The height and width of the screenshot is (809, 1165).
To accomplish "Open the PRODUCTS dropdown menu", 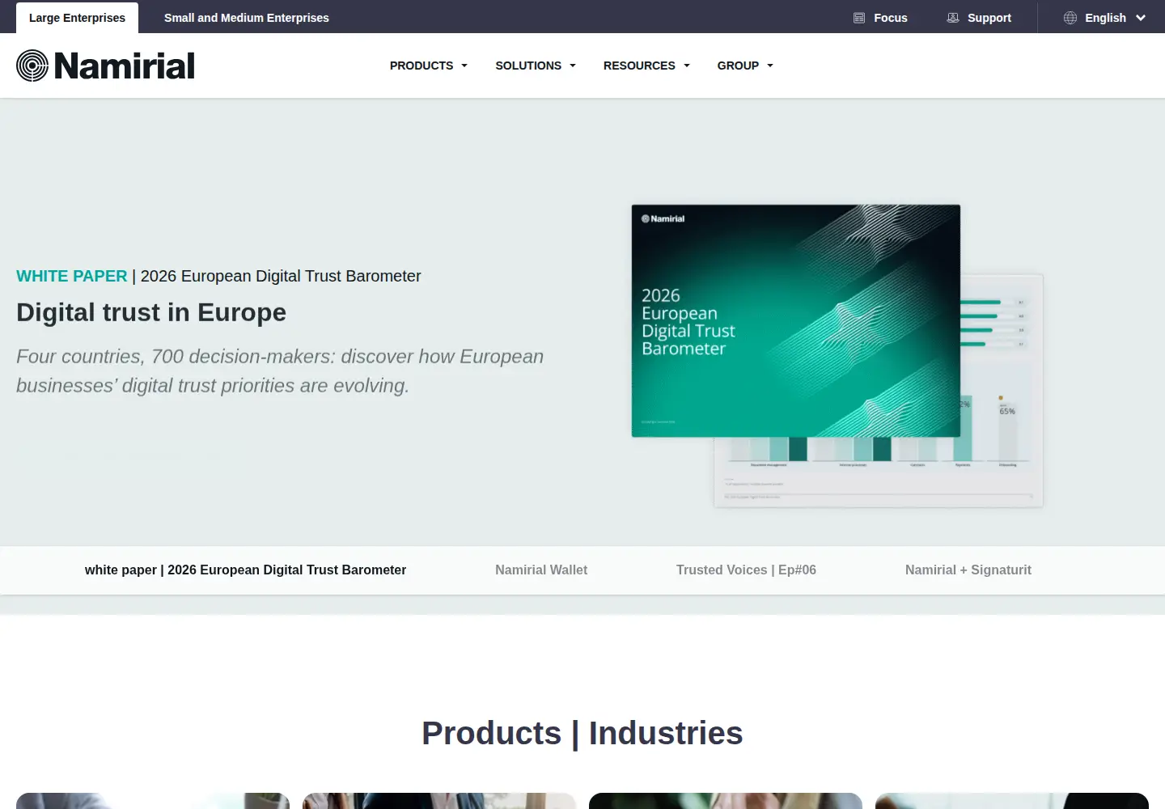I will coord(429,66).
